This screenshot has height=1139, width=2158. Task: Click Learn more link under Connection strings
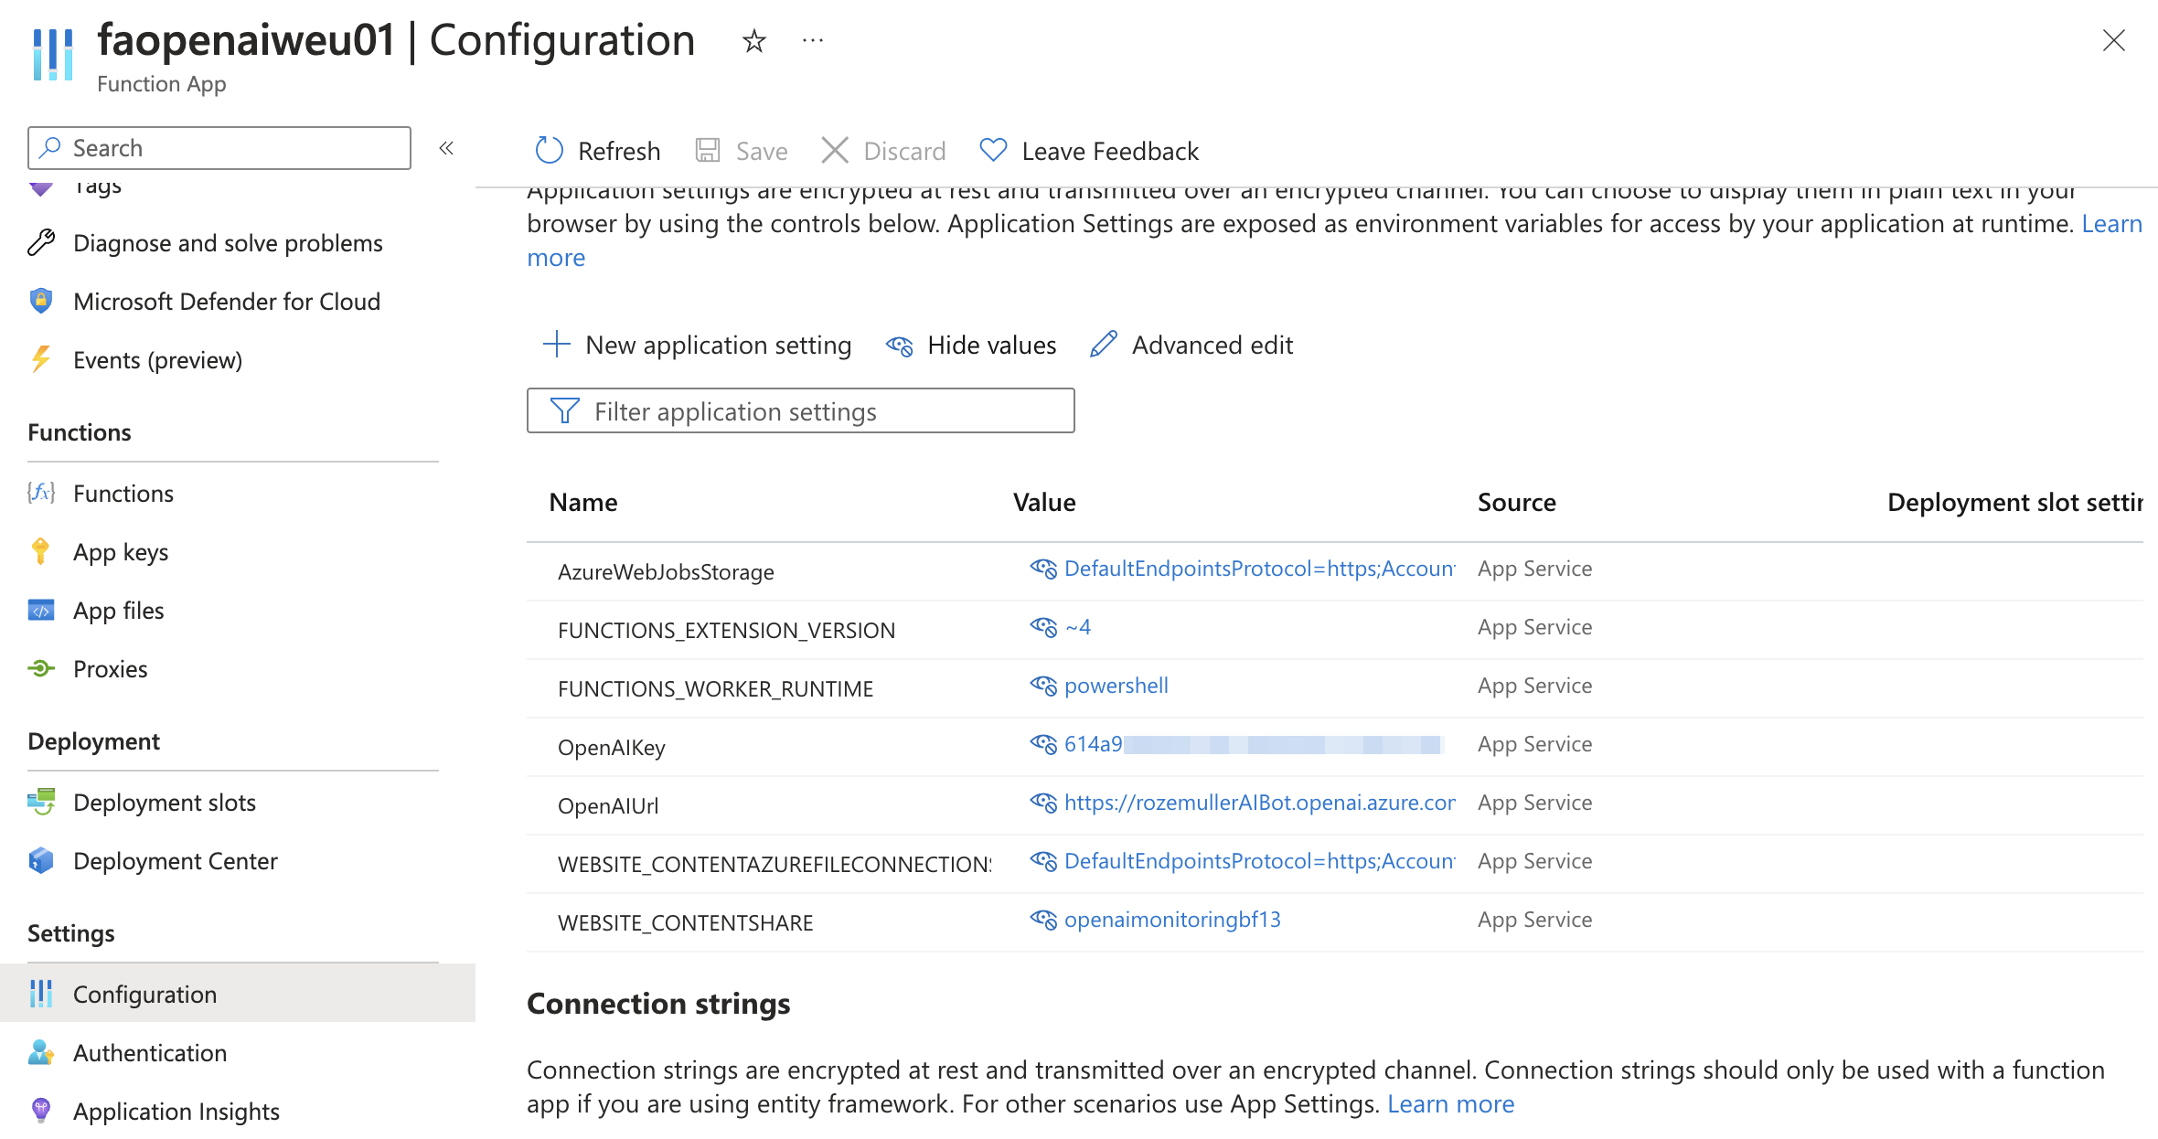click(x=1450, y=1104)
